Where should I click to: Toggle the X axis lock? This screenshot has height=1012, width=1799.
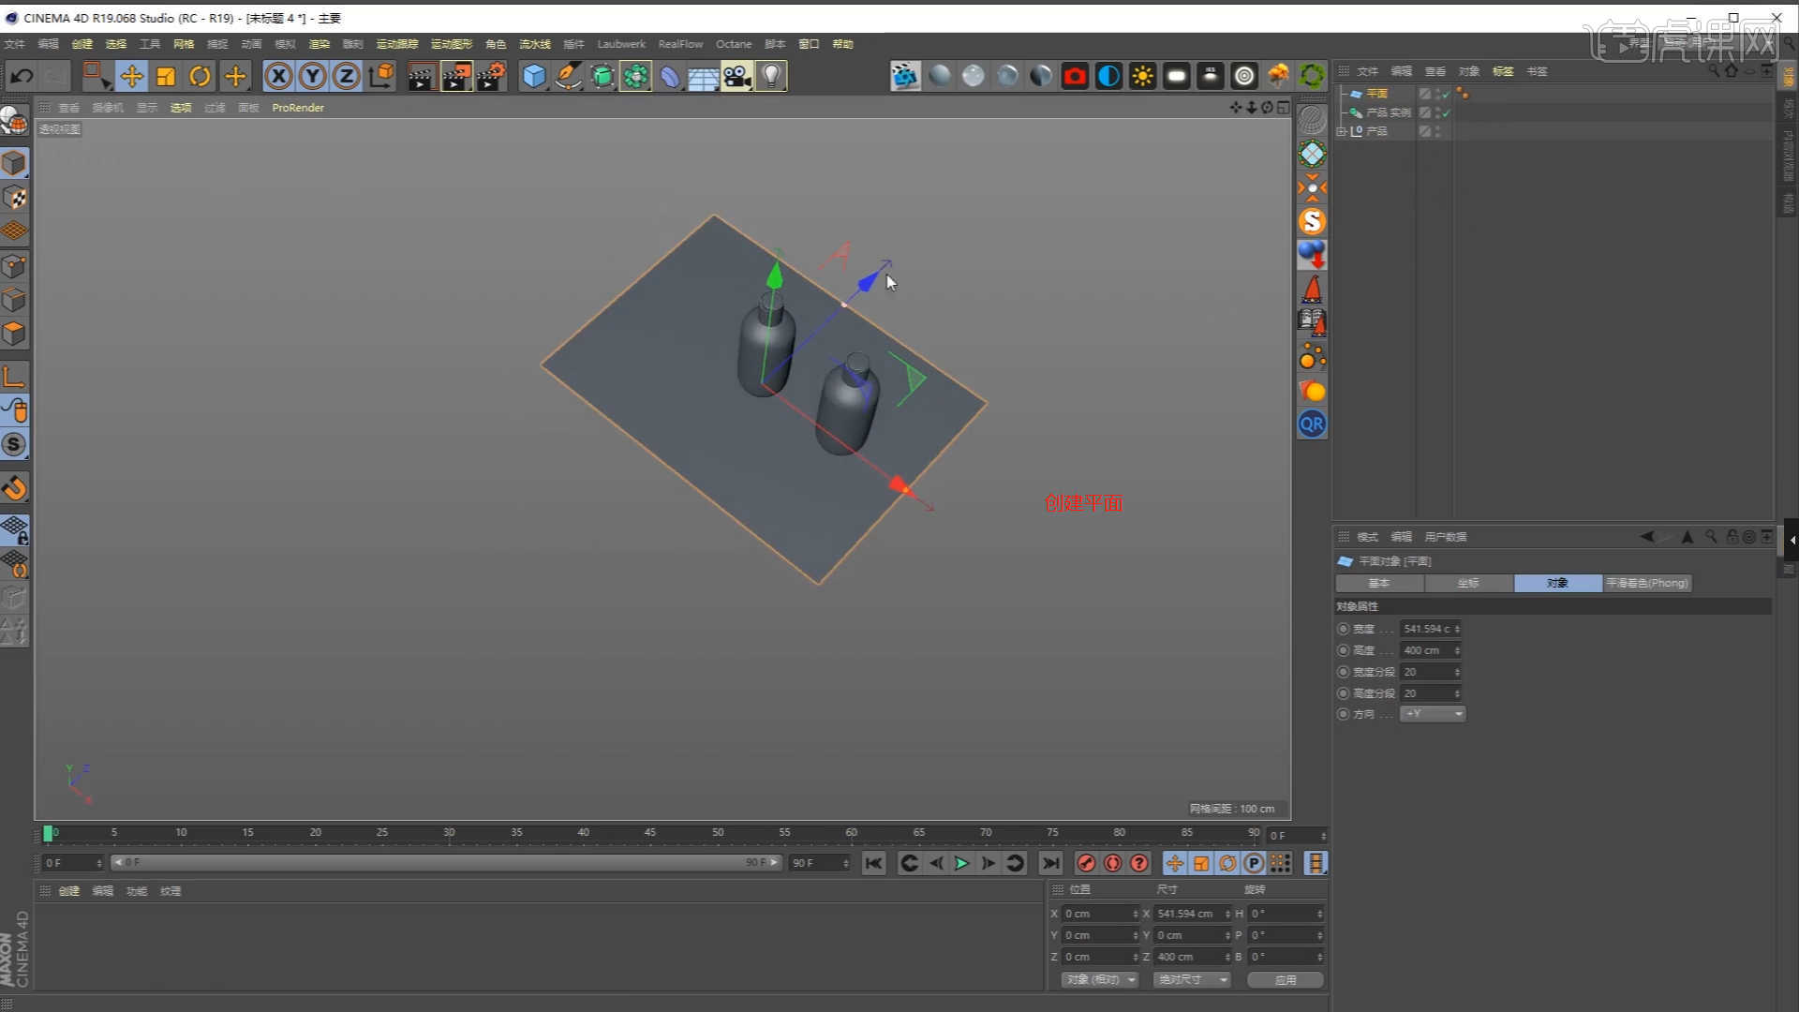[278, 76]
